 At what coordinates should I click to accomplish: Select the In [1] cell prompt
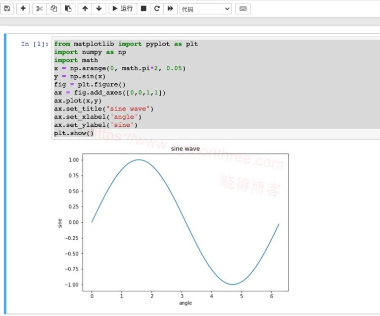pyautogui.click(x=35, y=44)
